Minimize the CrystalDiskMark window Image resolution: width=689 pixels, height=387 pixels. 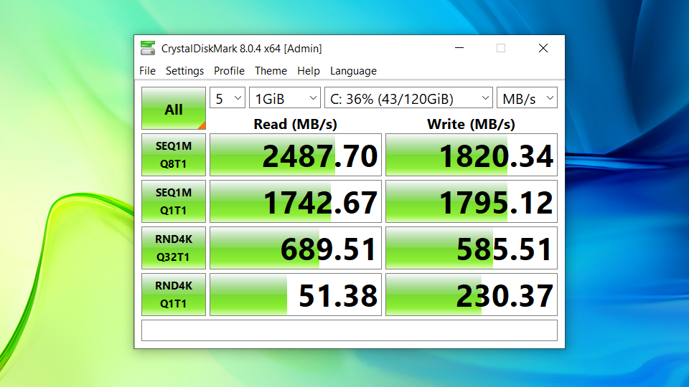[459, 48]
